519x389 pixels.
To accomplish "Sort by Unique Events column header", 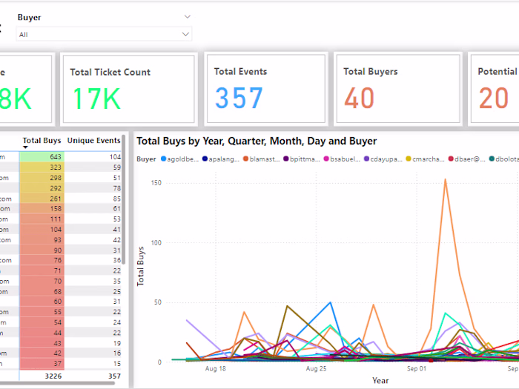I will click(93, 141).
